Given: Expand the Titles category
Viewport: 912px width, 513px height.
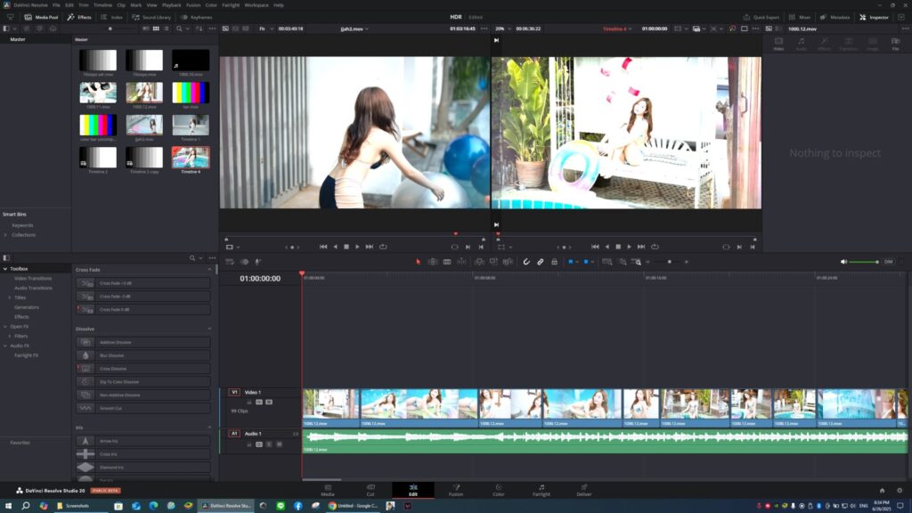Looking at the screenshot, I should pyautogui.click(x=10, y=297).
